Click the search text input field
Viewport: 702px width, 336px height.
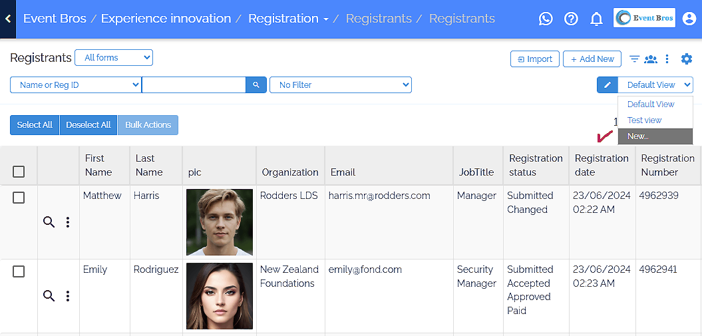click(194, 85)
